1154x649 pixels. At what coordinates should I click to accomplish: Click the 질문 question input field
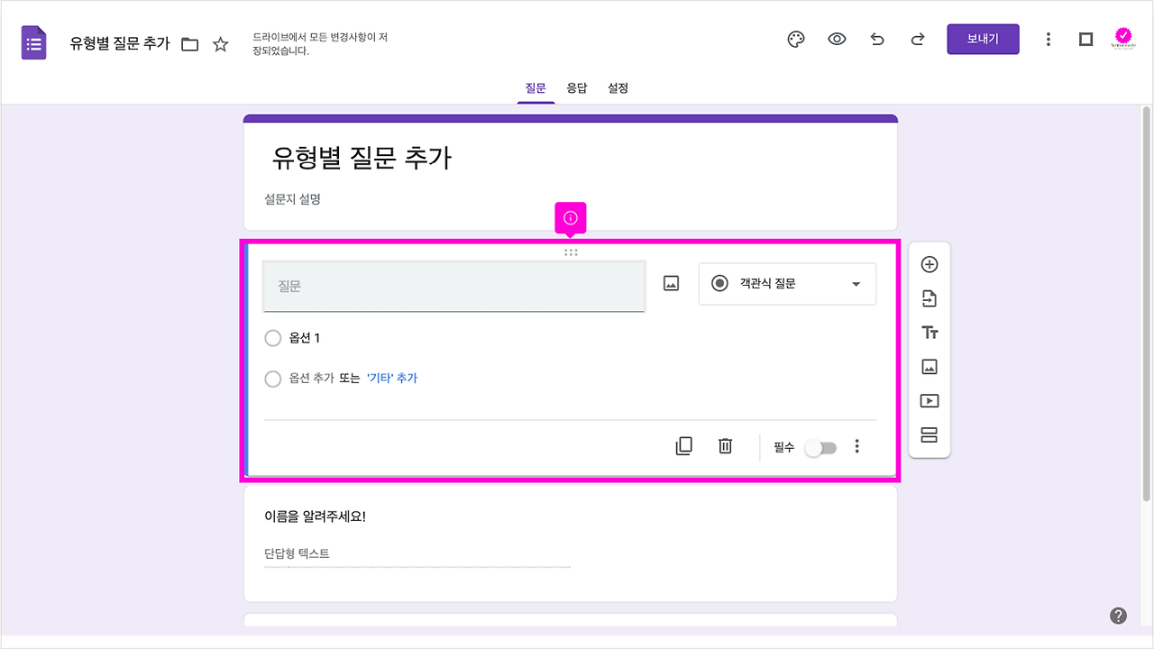click(x=453, y=284)
